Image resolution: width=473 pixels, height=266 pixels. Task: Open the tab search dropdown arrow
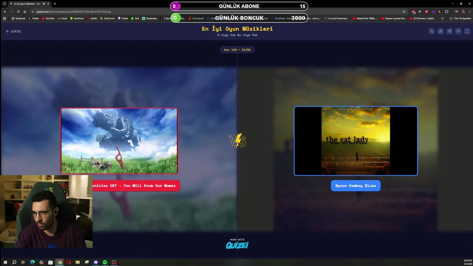point(4,4)
